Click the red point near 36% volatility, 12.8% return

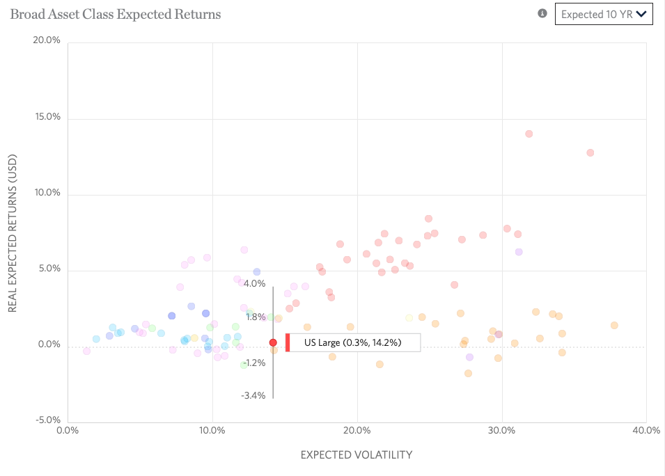point(590,152)
